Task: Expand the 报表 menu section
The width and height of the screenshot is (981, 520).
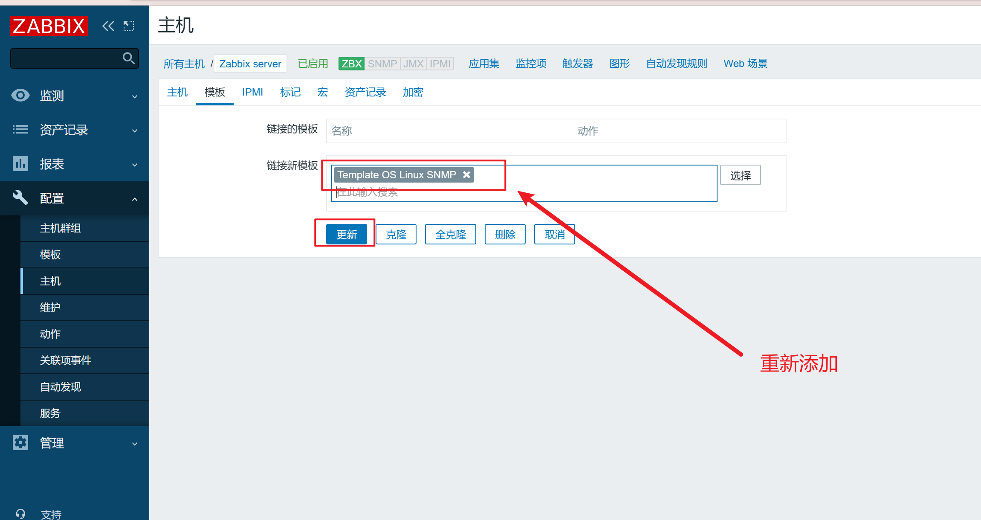Action: 75,164
